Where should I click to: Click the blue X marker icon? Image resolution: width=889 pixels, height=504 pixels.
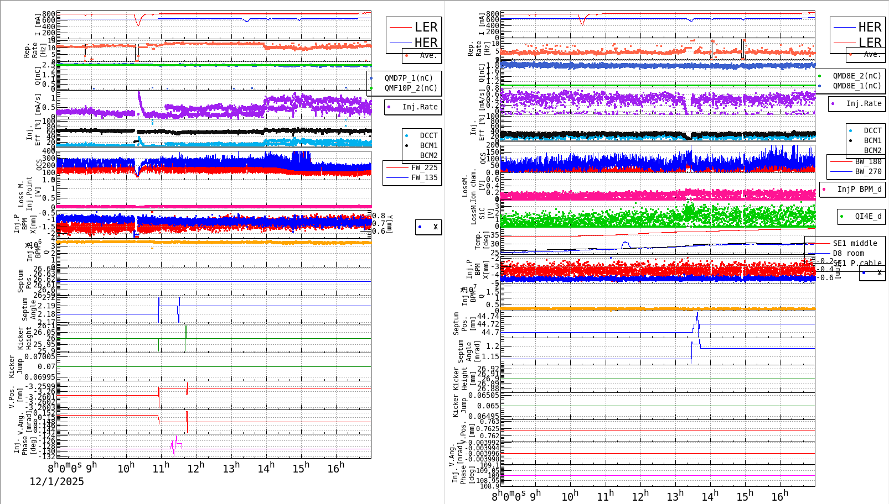coord(419,227)
